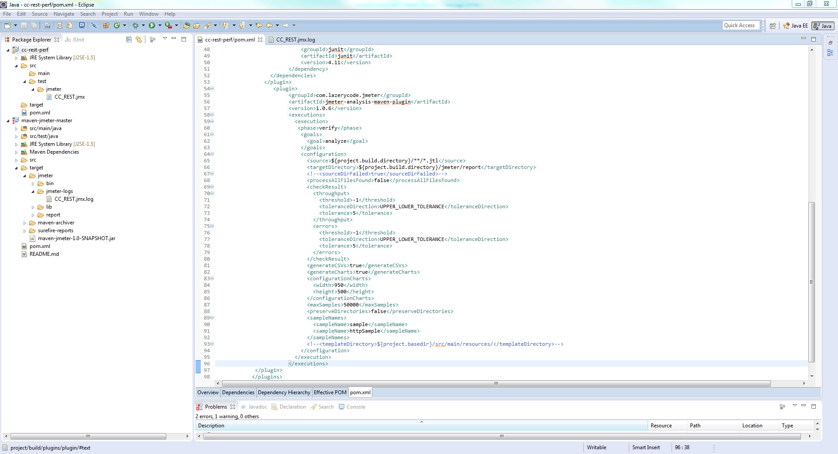Open the New wizard dropdown arrow
The width and height of the screenshot is (838, 454).
click(15, 26)
